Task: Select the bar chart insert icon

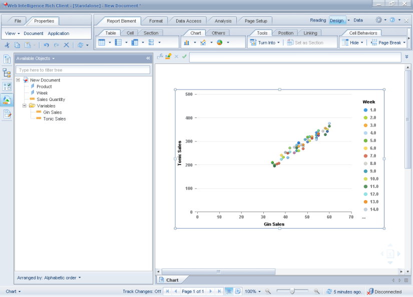Action: pos(187,42)
